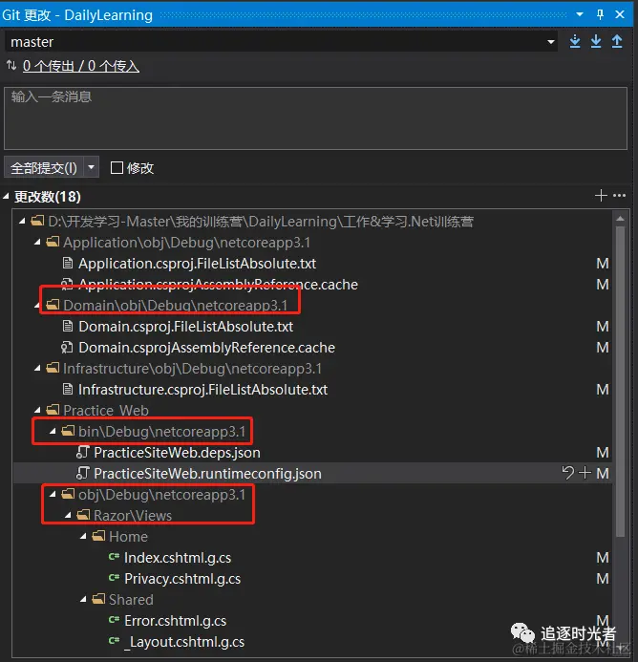Collapse the Application\obj\Debug folder node
The image size is (638, 662).
(x=37, y=242)
